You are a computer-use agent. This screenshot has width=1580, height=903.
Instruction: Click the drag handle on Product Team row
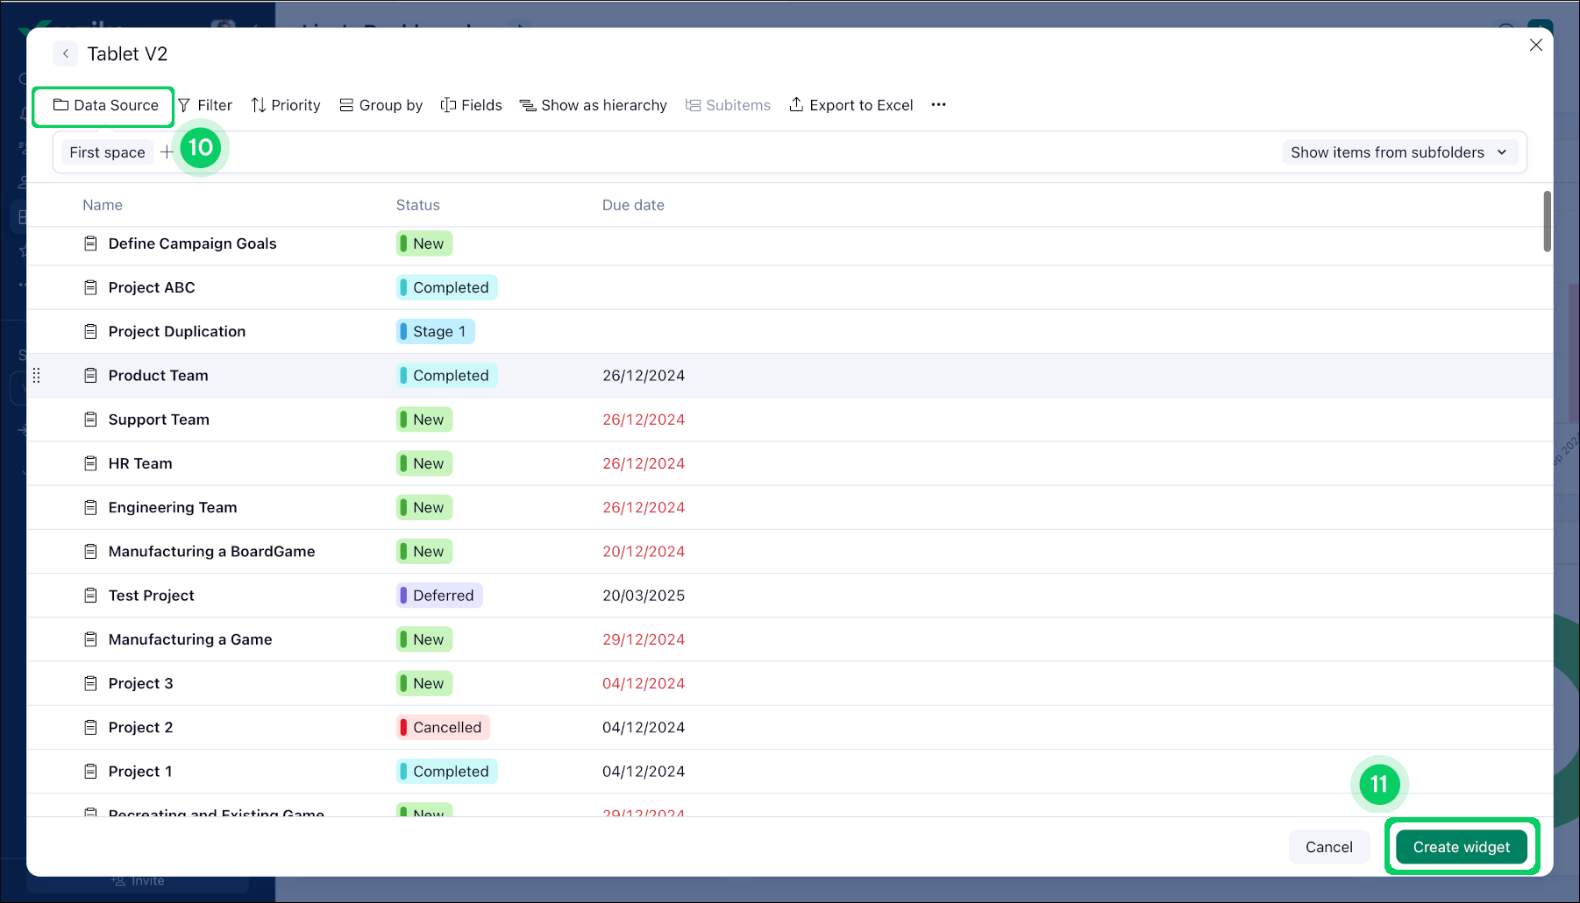pyautogui.click(x=36, y=376)
